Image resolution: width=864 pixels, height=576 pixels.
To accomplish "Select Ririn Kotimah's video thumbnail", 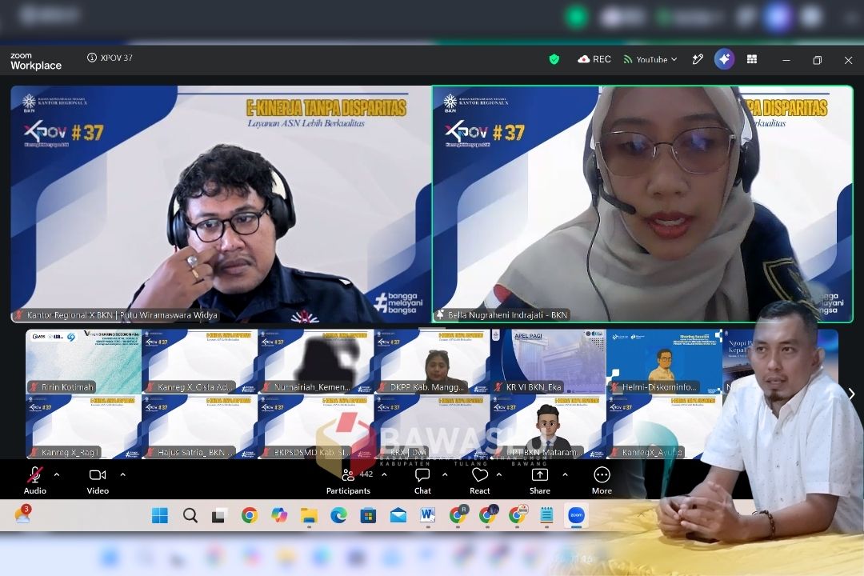I will pos(83,362).
